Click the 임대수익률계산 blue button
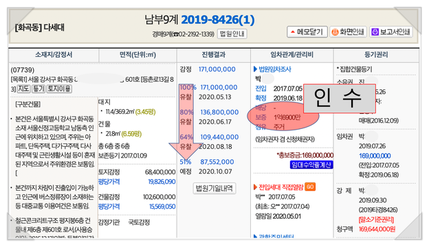The width and height of the screenshot is (429, 247). 311,165
